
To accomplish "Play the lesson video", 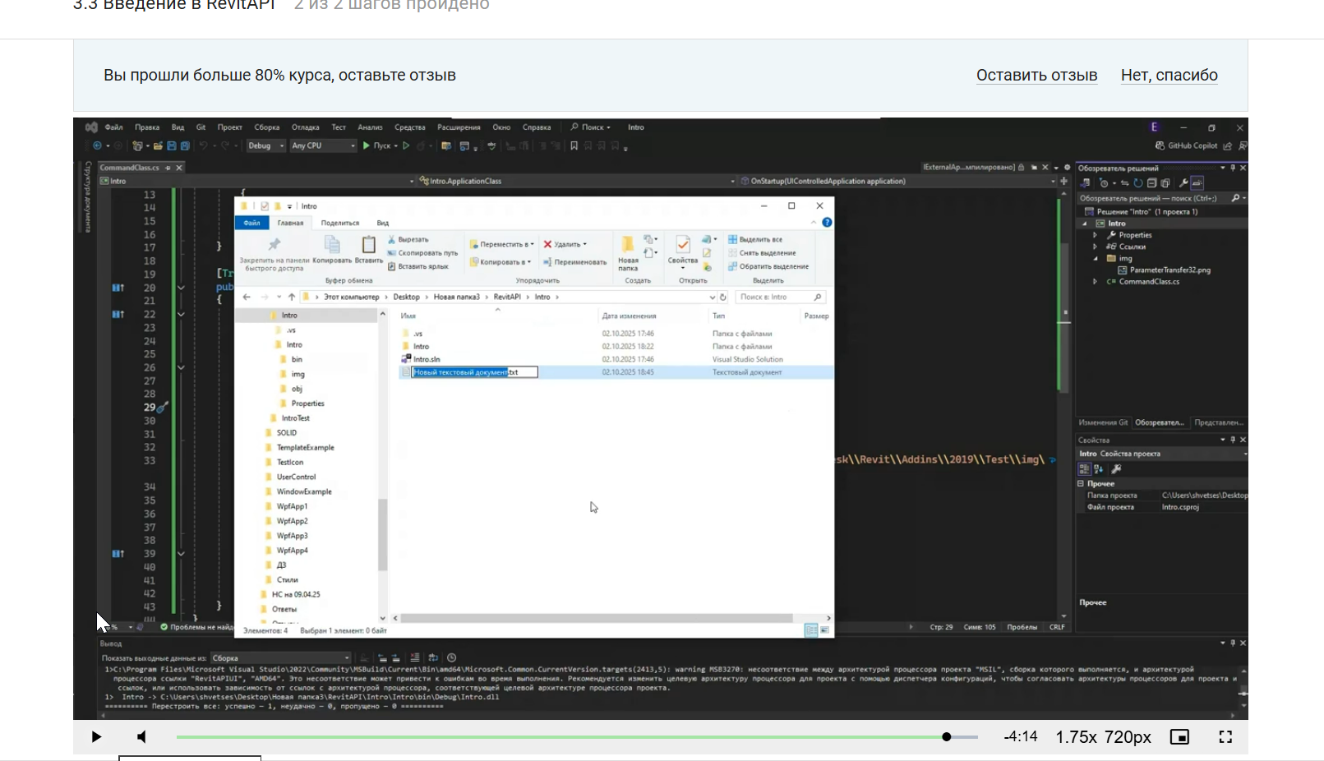I will pyautogui.click(x=96, y=737).
